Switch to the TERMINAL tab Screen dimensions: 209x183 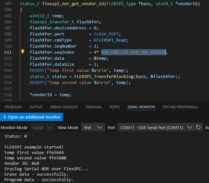pos(94,107)
